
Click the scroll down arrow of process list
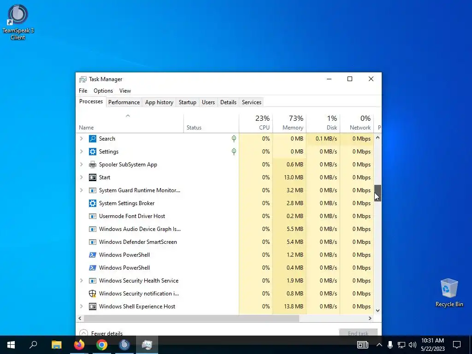(378, 310)
